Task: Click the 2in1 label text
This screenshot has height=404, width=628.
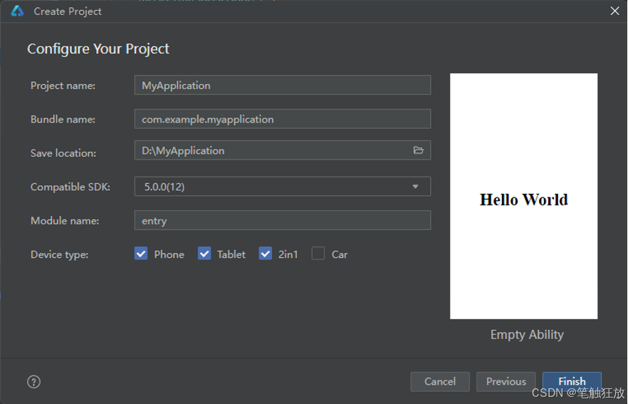Action: pos(288,254)
